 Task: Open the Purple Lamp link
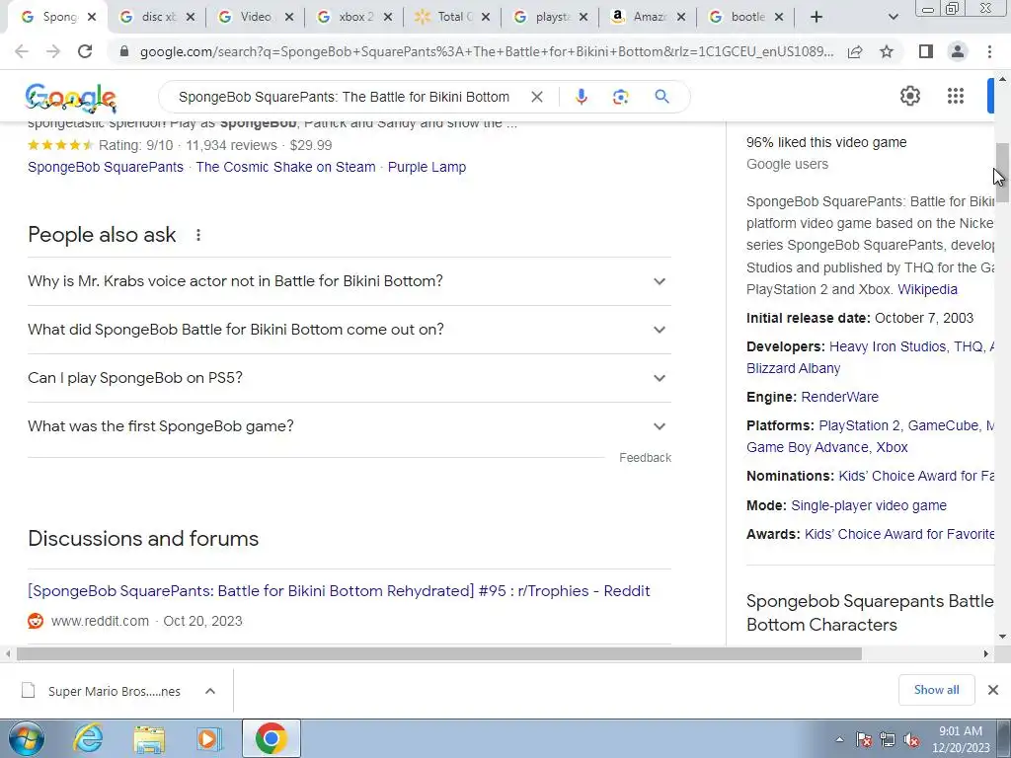427,167
